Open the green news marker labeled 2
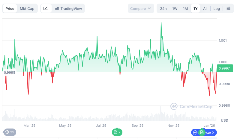 click(117, 132)
